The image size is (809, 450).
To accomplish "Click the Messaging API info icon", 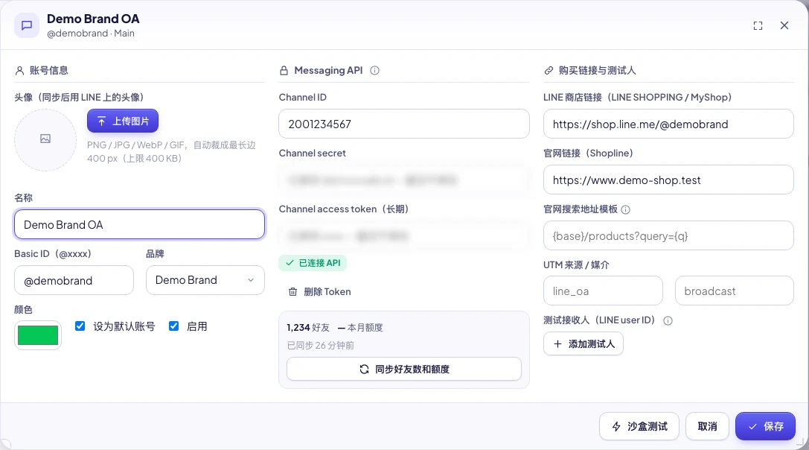I will click(374, 70).
